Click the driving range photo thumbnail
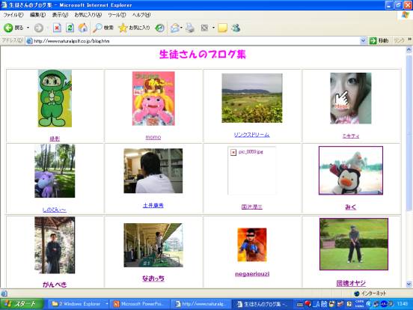 pyautogui.click(x=153, y=245)
